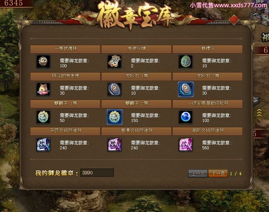Screen dimensions: 269x212
Task: Choose the 换镖令 green medallion icon
Action: [186, 62]
